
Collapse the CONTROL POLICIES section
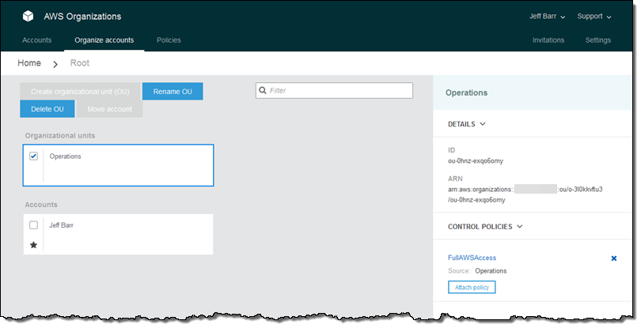485,226
